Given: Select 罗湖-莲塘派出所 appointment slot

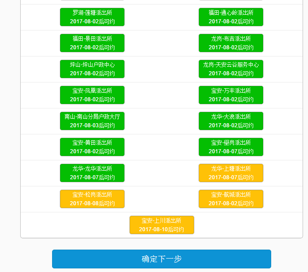Looking at the screenshot, I should pos(92,17).
